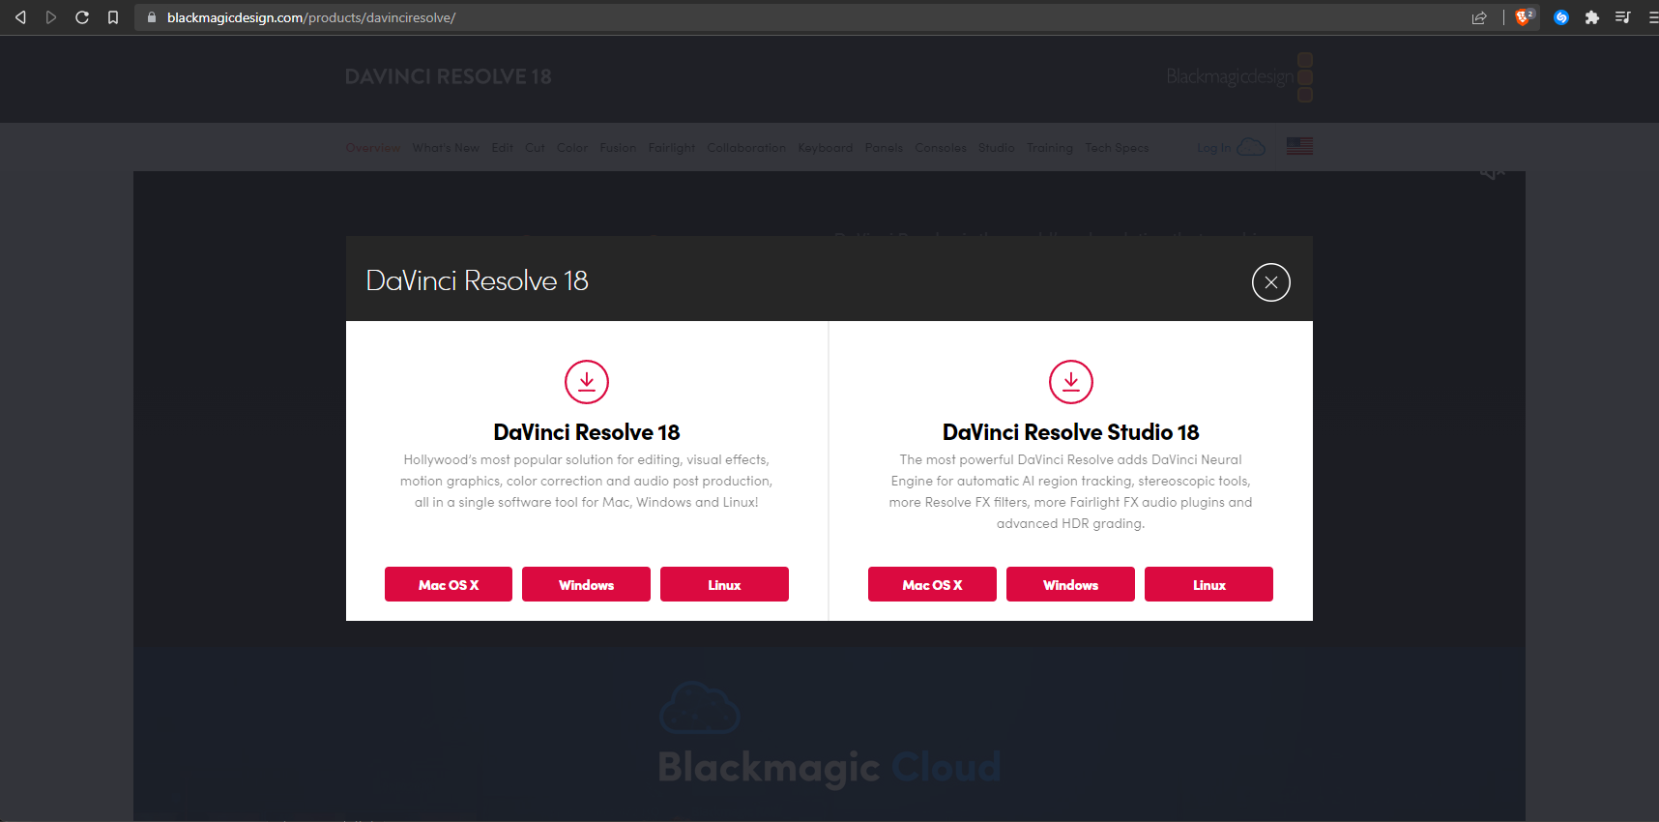Switch to the Fusion navigation tab

[618, 148]
